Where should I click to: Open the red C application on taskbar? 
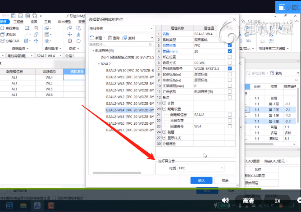tap(51, 206)
